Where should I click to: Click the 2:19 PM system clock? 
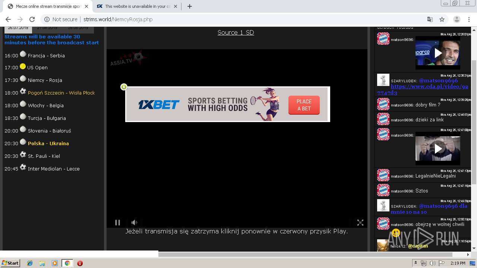[x=458, y=263]
